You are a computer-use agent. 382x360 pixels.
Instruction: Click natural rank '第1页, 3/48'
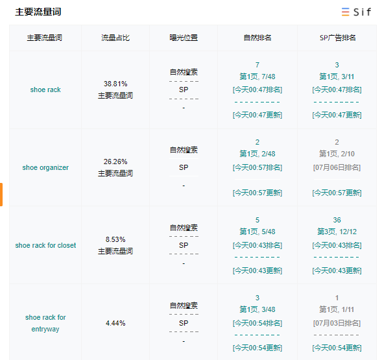pyautogui.click(x=257, y=309)
